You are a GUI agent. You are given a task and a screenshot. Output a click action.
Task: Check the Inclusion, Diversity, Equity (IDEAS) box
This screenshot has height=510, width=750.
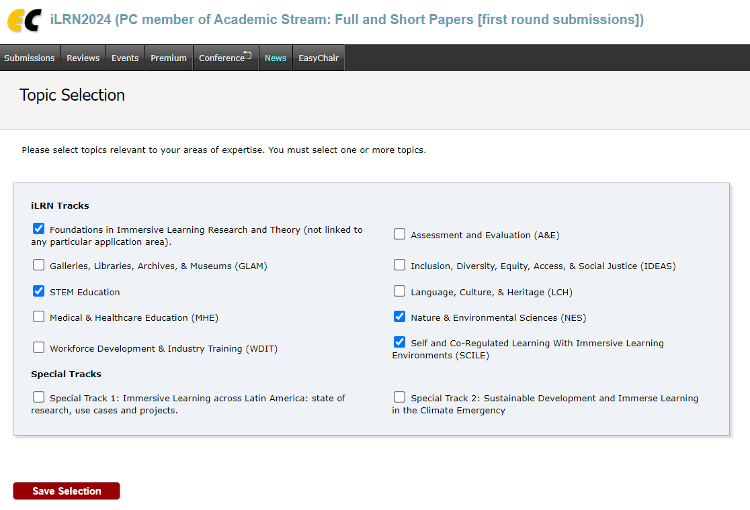pos(400,265)
